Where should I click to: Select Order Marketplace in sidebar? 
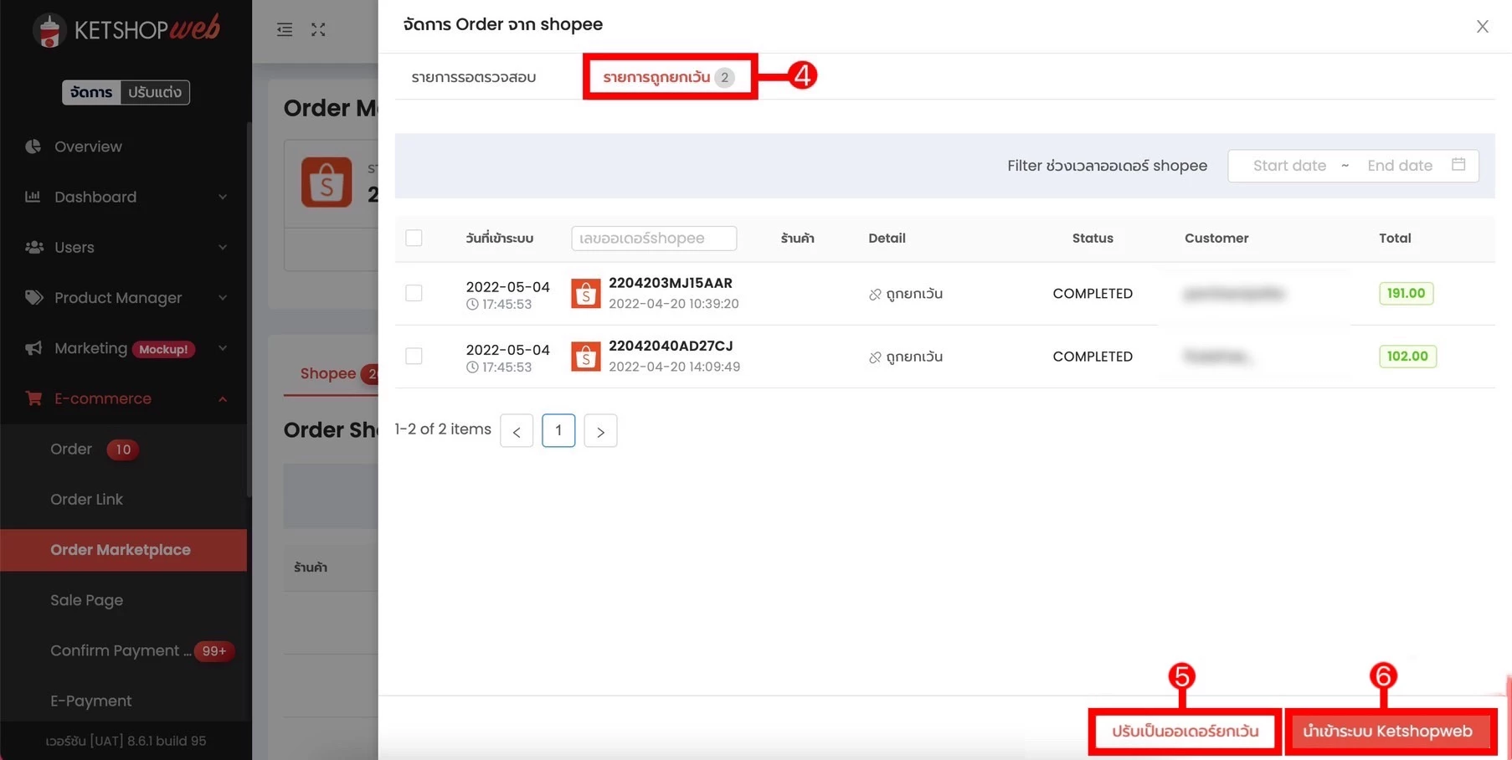point(124,550)
